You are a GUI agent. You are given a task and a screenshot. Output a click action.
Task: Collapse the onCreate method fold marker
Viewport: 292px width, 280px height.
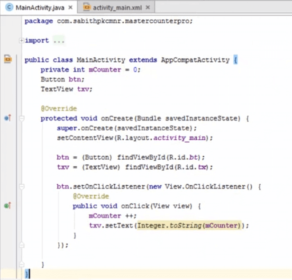point(22,118)
